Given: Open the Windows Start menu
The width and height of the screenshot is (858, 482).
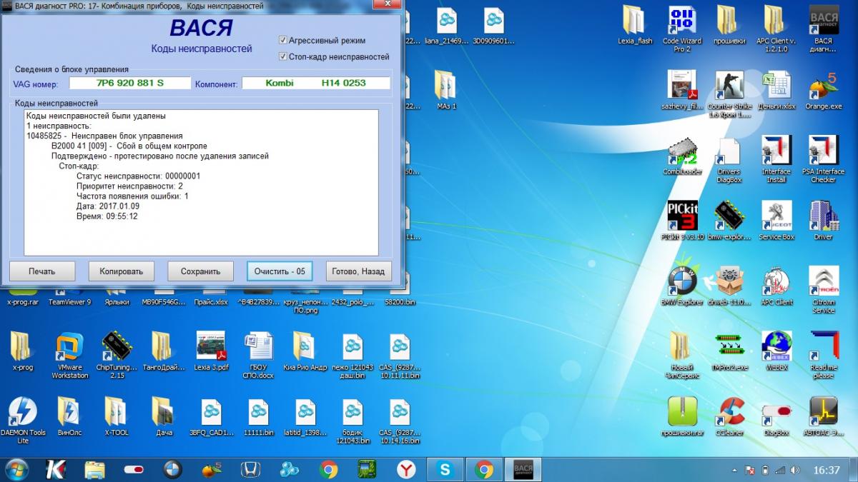Looking at the screenshot, I should tap(16, 469).
